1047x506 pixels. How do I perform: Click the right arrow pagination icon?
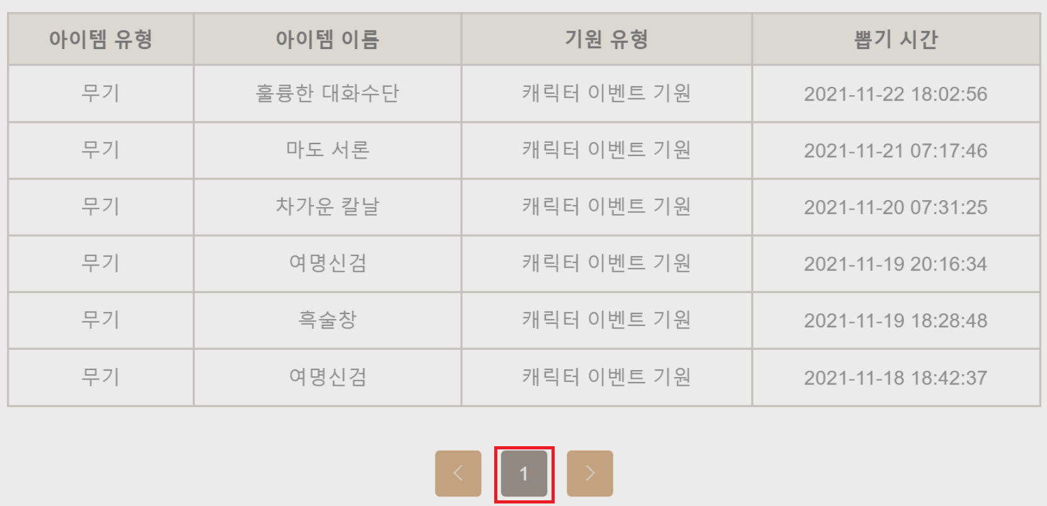coord(589,473)
